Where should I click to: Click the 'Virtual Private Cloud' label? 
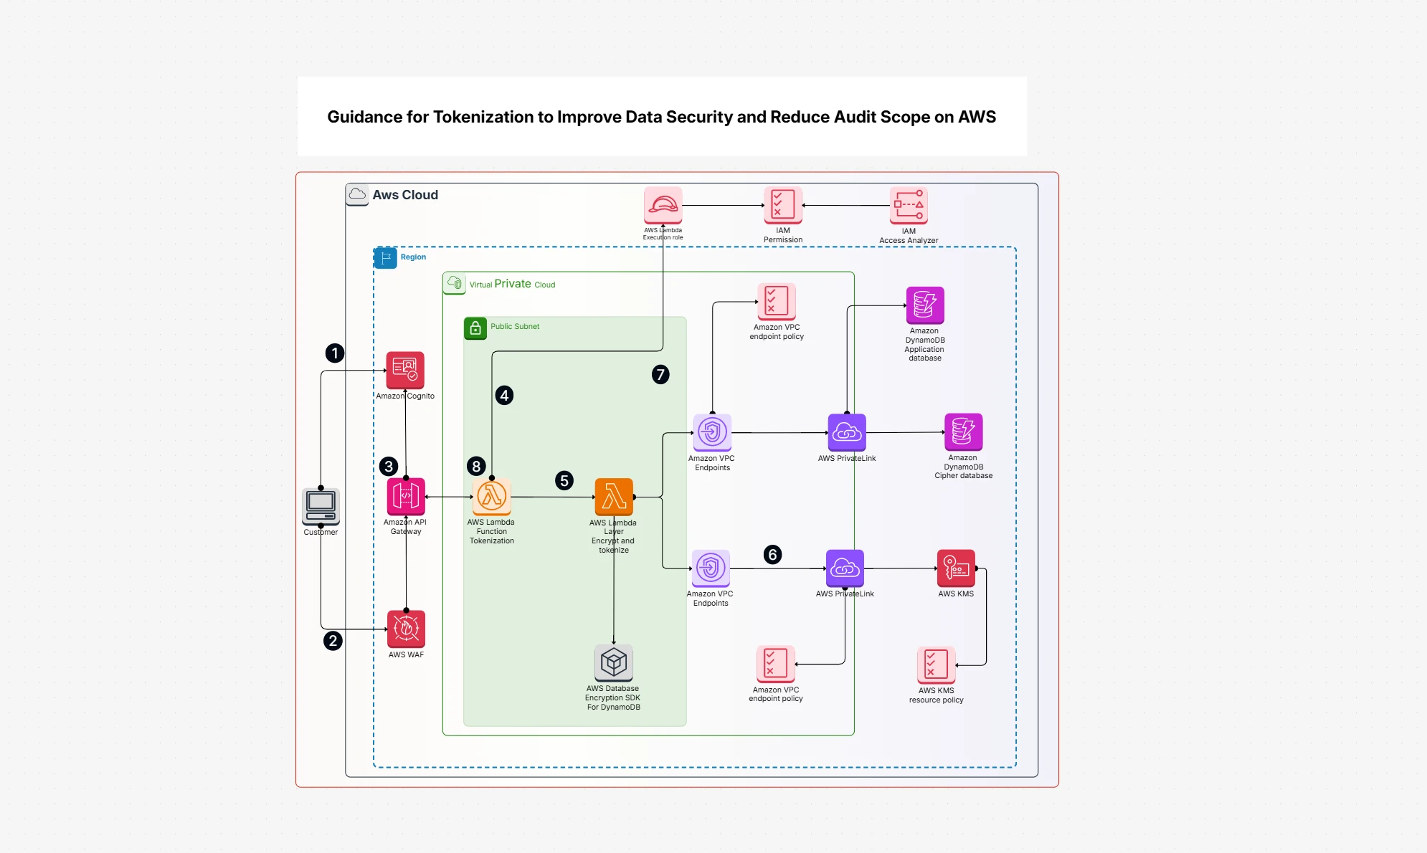(512, 284)
